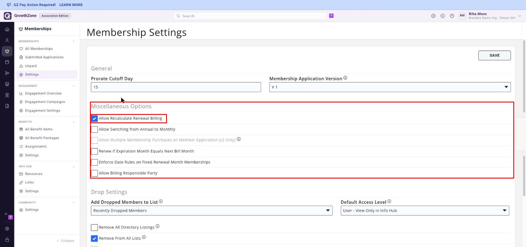Click the plus quick-add icon in header

click(x=433, y=16)
